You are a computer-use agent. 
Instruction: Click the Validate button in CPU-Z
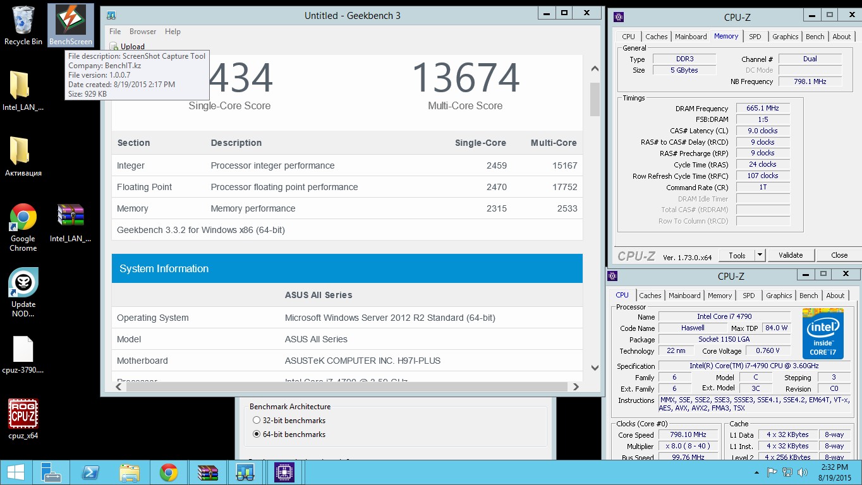[x=791, y=255]
